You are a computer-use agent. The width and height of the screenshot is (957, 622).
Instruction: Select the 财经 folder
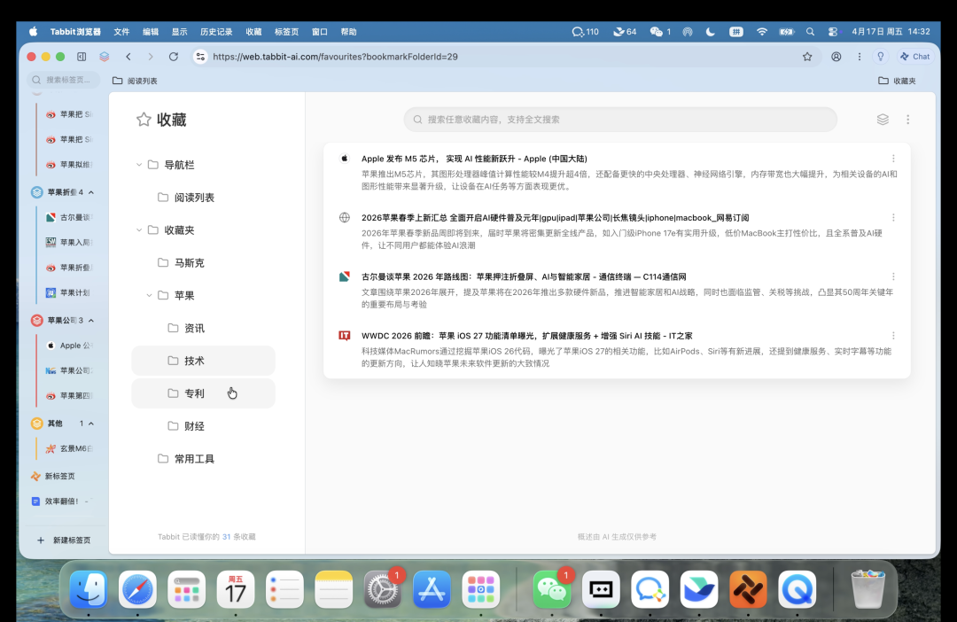pyautogui.click(x=203, y=426)
